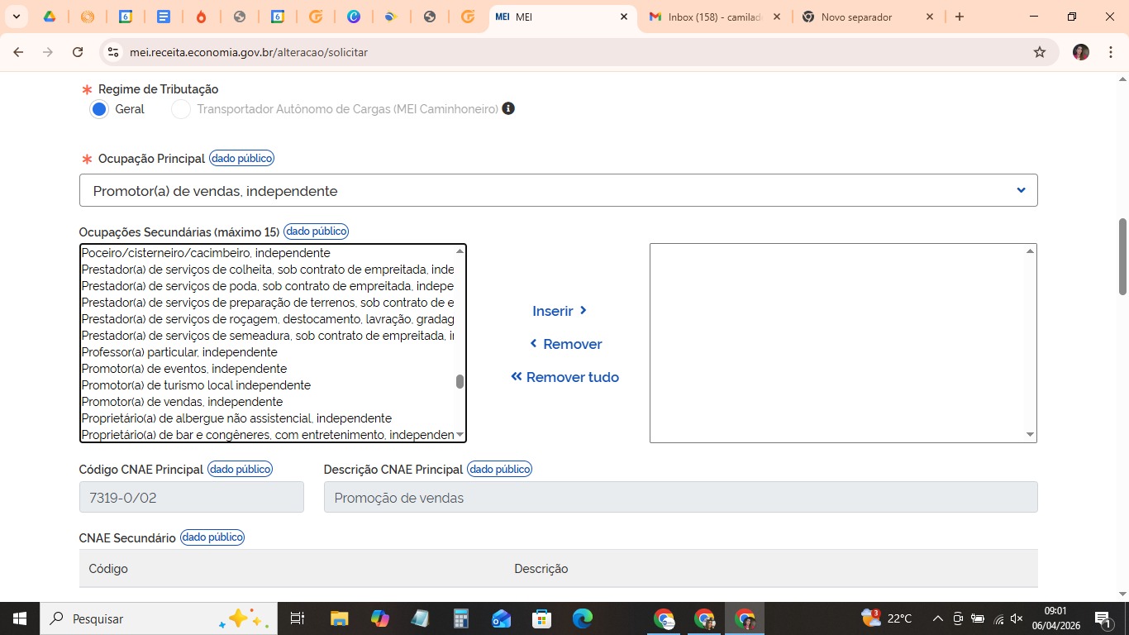
Task: Open a new tab with the plus icon
Action: (x=960, y=17)
